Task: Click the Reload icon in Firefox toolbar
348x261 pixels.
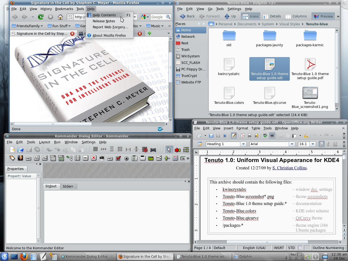Action: pos(41,17)
